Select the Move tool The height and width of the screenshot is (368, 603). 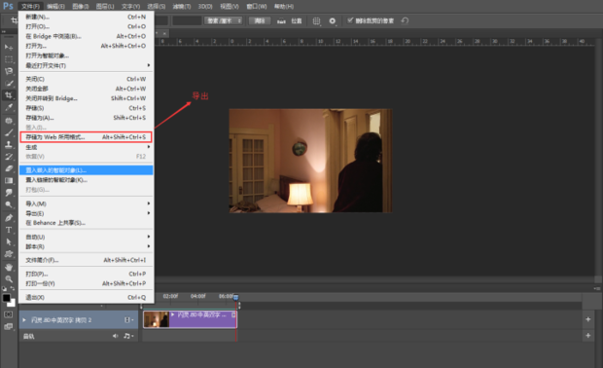[x=9, y=47]
